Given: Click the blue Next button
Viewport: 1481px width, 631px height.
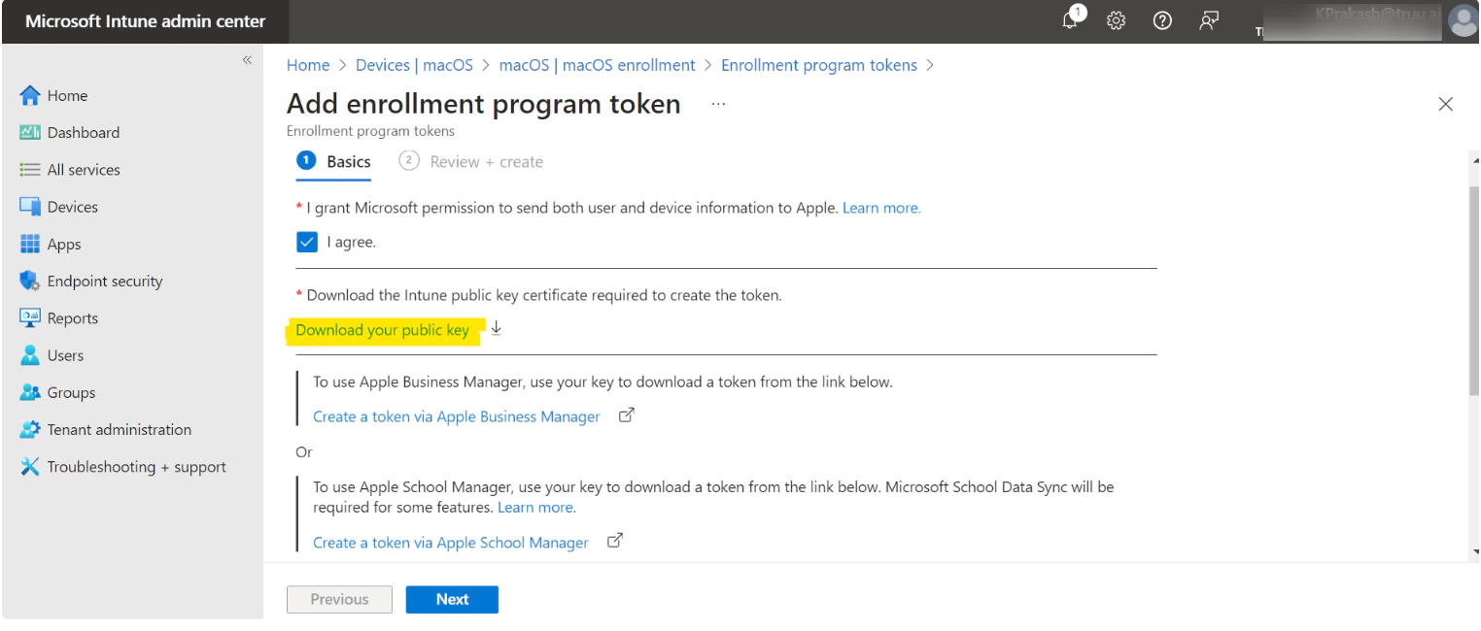Looking at the screenshot, I should (452, 600).
